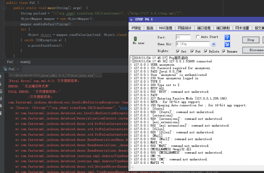Open the 网卡流量 tab
The image size is (264, 173).
(242, 28)
